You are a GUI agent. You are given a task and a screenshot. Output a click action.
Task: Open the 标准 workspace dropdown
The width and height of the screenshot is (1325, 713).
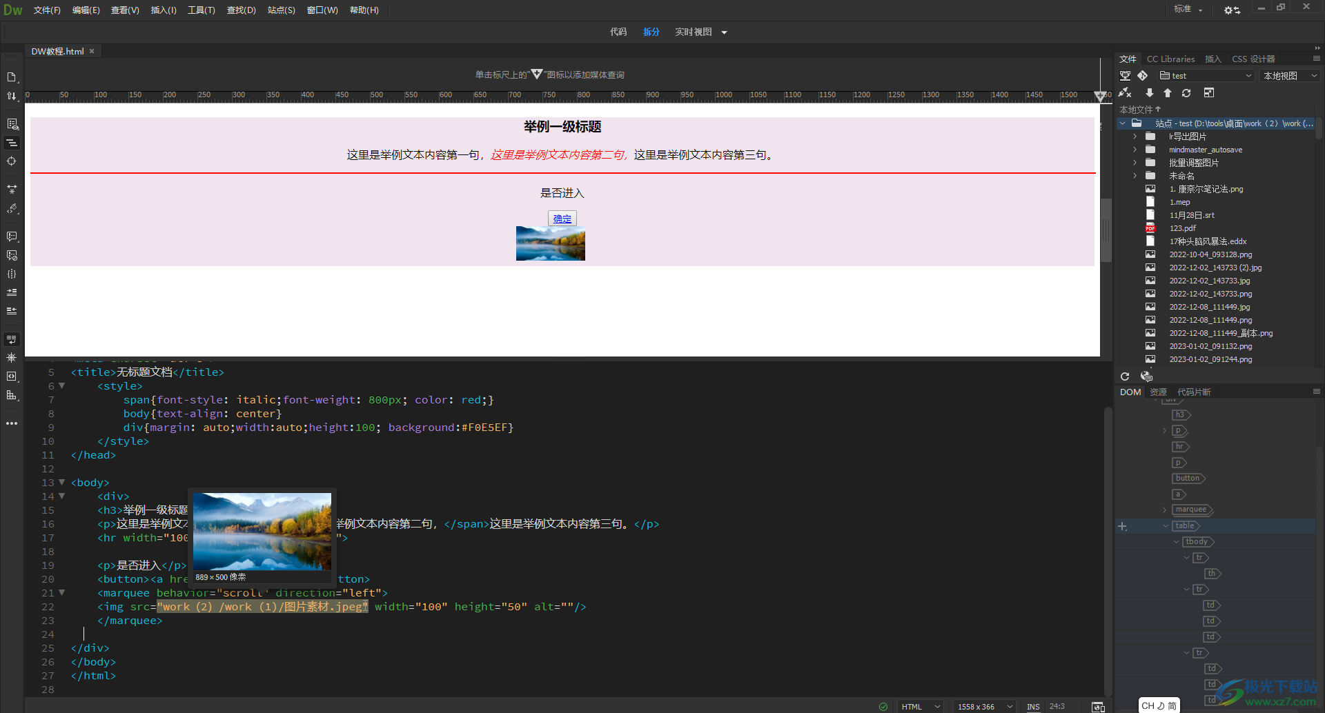[1188, 9]
